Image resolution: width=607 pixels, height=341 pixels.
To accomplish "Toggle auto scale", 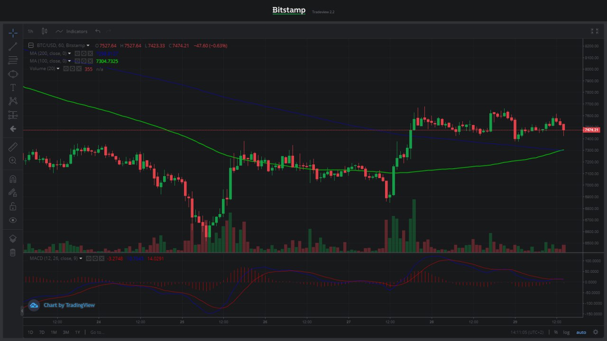I will point(581,332).
